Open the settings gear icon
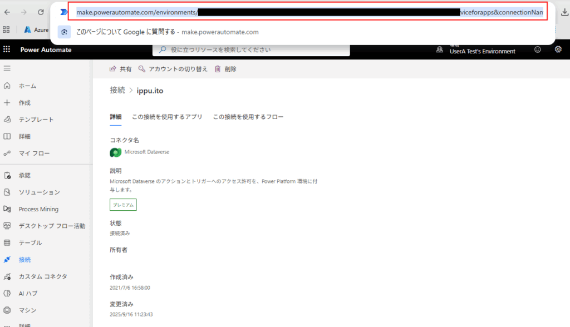Viewport: 570px width, 327px height. tap(558, 49)
